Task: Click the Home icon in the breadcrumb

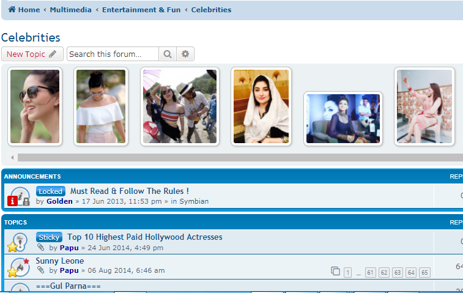Action: tap(12, 10)
